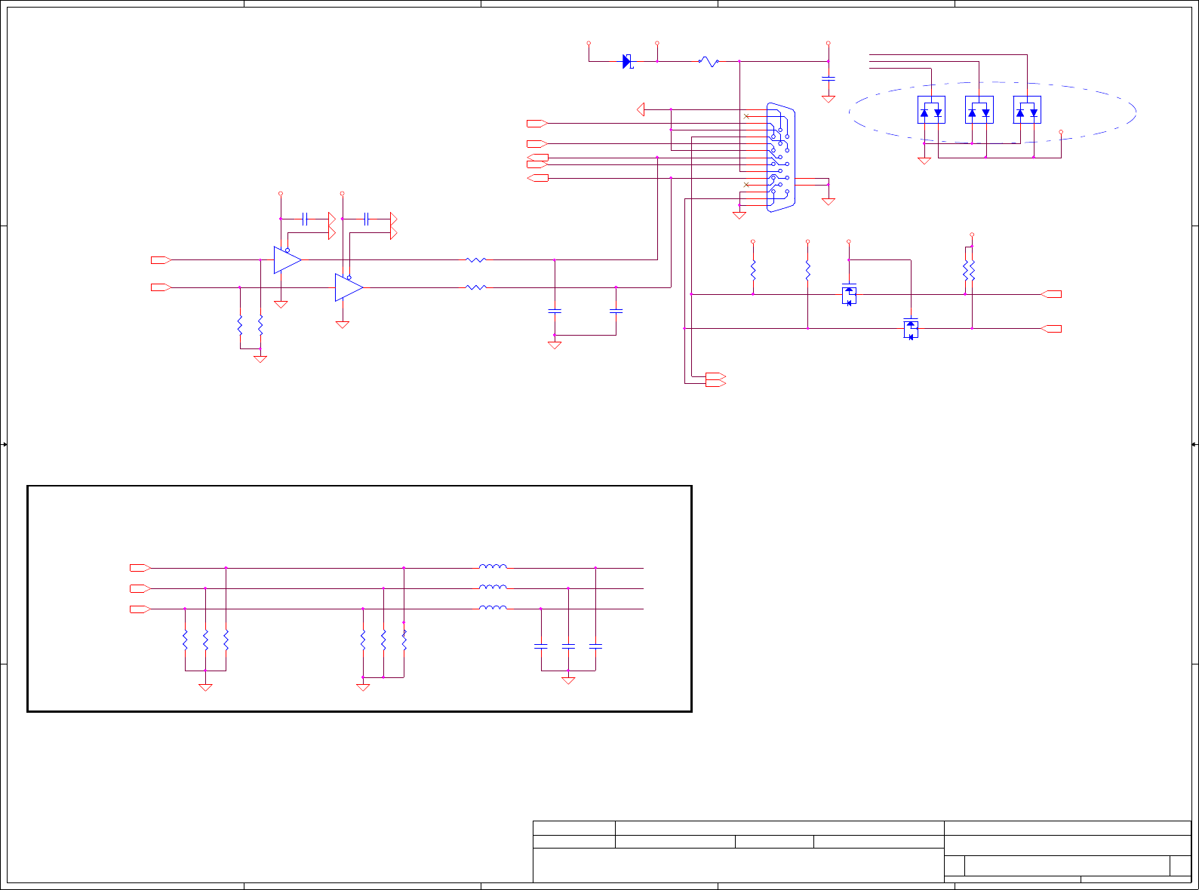1199x890 pixels.
Task: Click the decoupling capacitor beside the lower buffer
Action: click(x=366, y=219)
